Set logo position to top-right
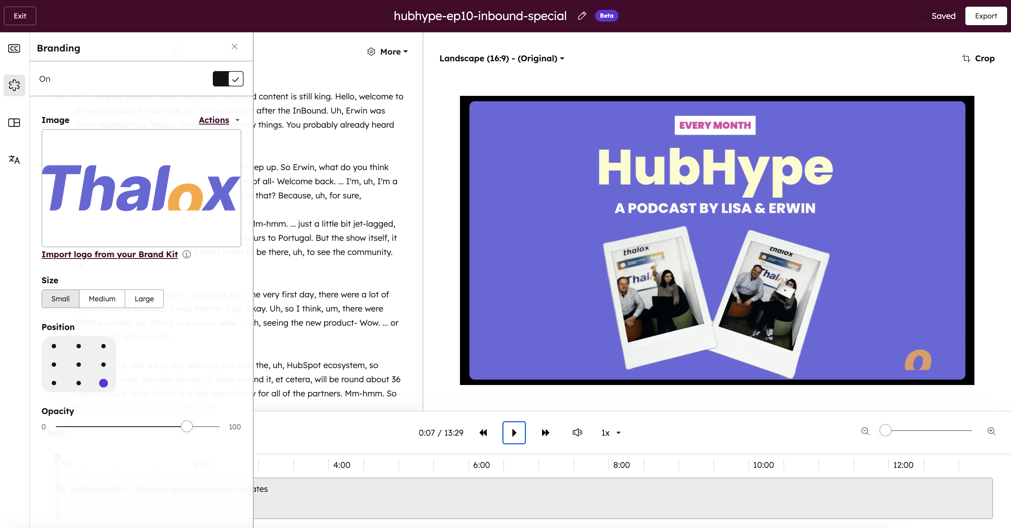Image resolution: width=1011 pixels, height=528 pixels. point(103,346)
